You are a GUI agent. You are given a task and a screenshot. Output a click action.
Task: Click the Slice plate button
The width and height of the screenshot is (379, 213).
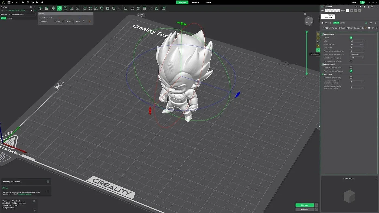click(x=305, y=205)
